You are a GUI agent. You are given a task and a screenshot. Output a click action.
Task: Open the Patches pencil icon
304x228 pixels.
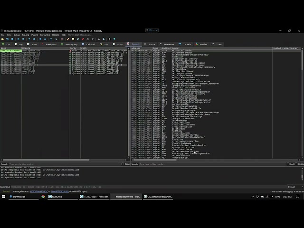(68, 39)
